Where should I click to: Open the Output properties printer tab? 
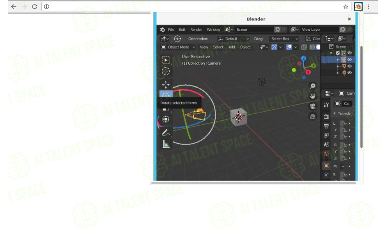click(326, 126)
